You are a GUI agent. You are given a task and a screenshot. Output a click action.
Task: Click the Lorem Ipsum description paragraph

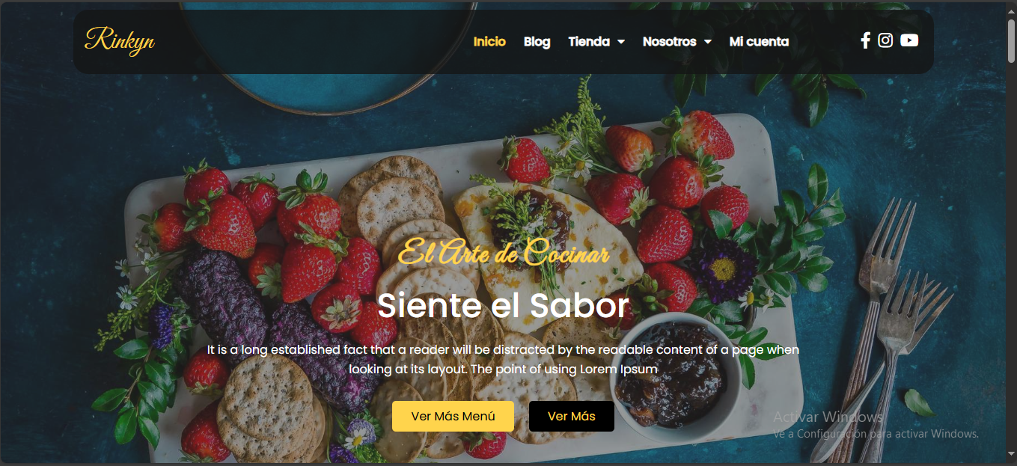pyautogui.click(x=503, y=359)
